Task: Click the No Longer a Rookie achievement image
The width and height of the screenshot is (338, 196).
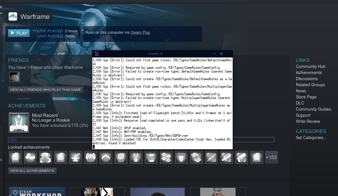Action: tap(19, 123)
